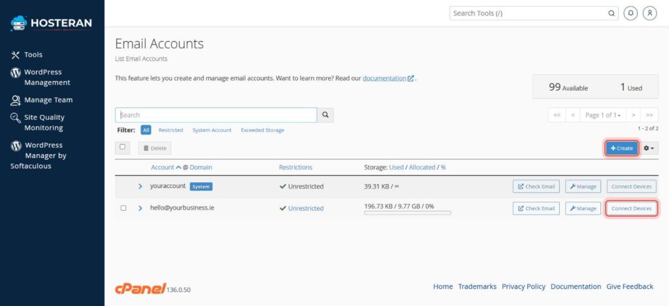Click the 99 Available counter
This screenshot has width=669, height=306.
click(568, 87)
